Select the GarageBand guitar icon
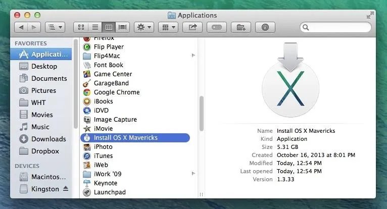 (87, 83)
